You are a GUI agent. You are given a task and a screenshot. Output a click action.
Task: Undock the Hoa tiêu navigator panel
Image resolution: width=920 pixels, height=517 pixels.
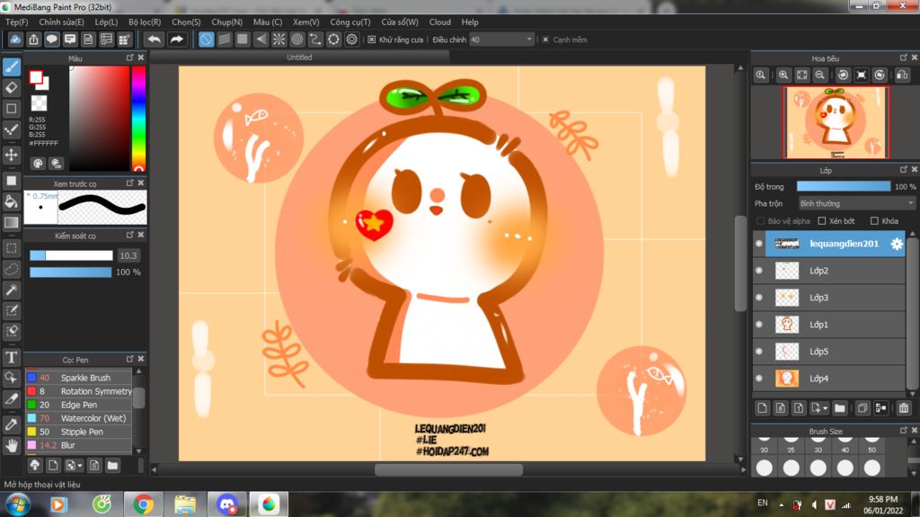[904, 58]
